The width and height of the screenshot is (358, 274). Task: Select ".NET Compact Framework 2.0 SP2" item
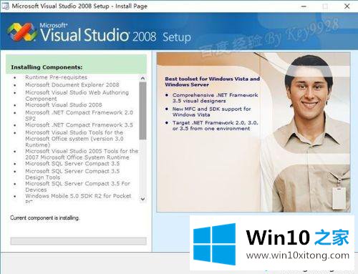click(79, 116)
